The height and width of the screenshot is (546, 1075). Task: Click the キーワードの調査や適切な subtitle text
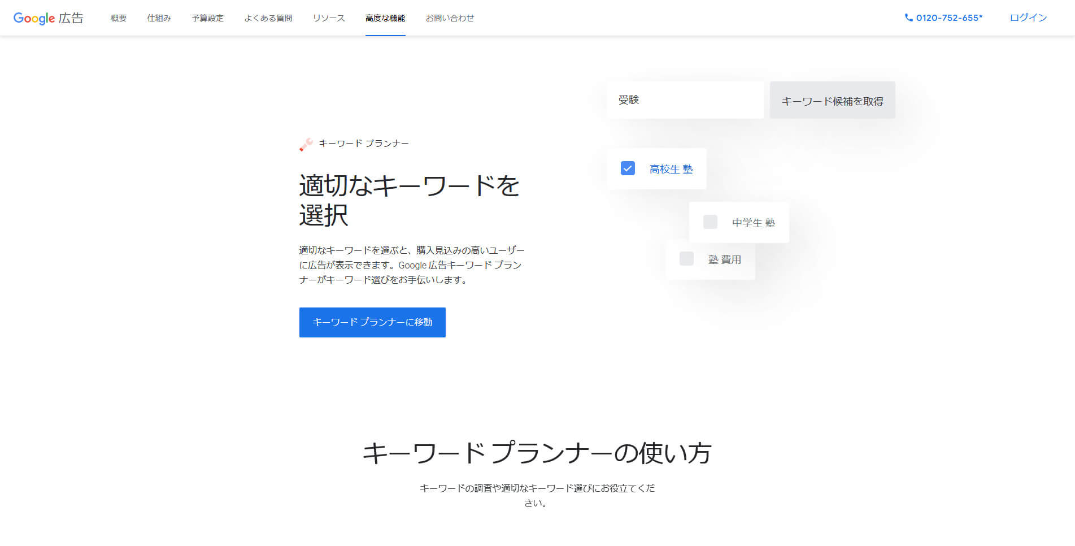(537, 495)
